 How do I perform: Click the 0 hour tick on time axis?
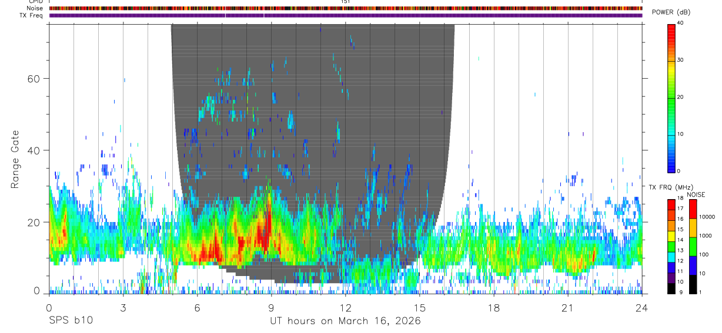(x=49, y=307)
